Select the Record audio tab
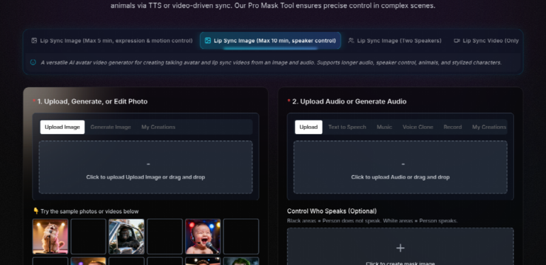546x265 pixels. [x=452, y=127]
